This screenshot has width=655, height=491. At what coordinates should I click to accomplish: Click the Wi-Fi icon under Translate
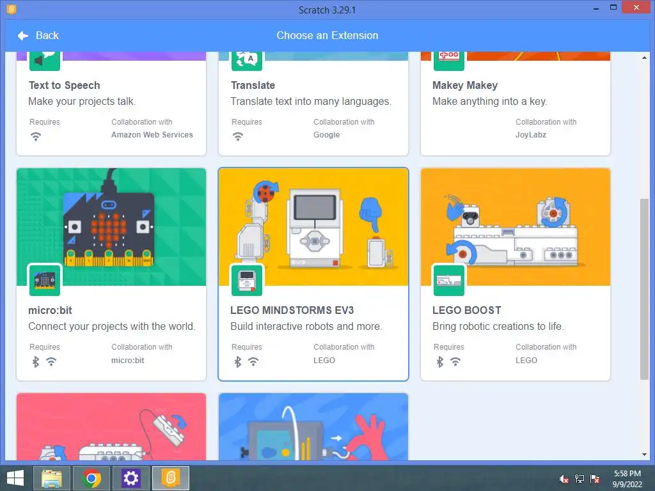pyautogui.click(x=238, y=136)
